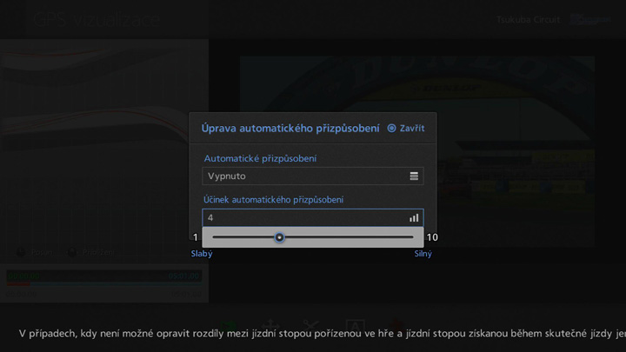
Task: Close the dialog with the Zavřít button
Action: click(x=406, y=129)
